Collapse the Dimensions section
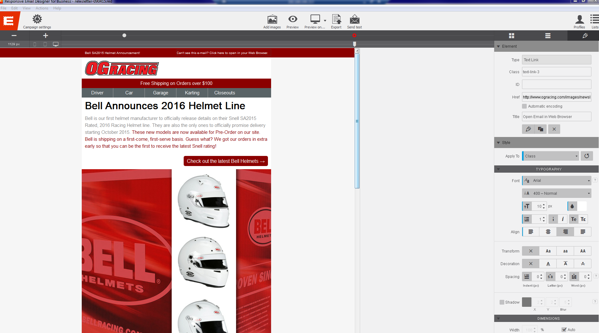This screenshot has width=599, height=333. (499, 318)
